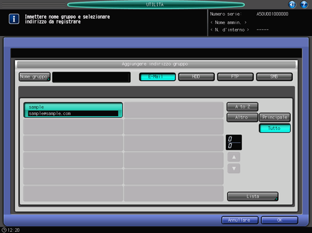Toggle the sample@sample.com address entry

click(x=73, y=110)
